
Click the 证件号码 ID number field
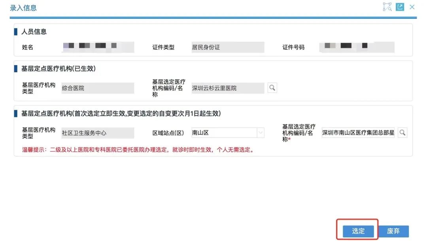point(356,47)
